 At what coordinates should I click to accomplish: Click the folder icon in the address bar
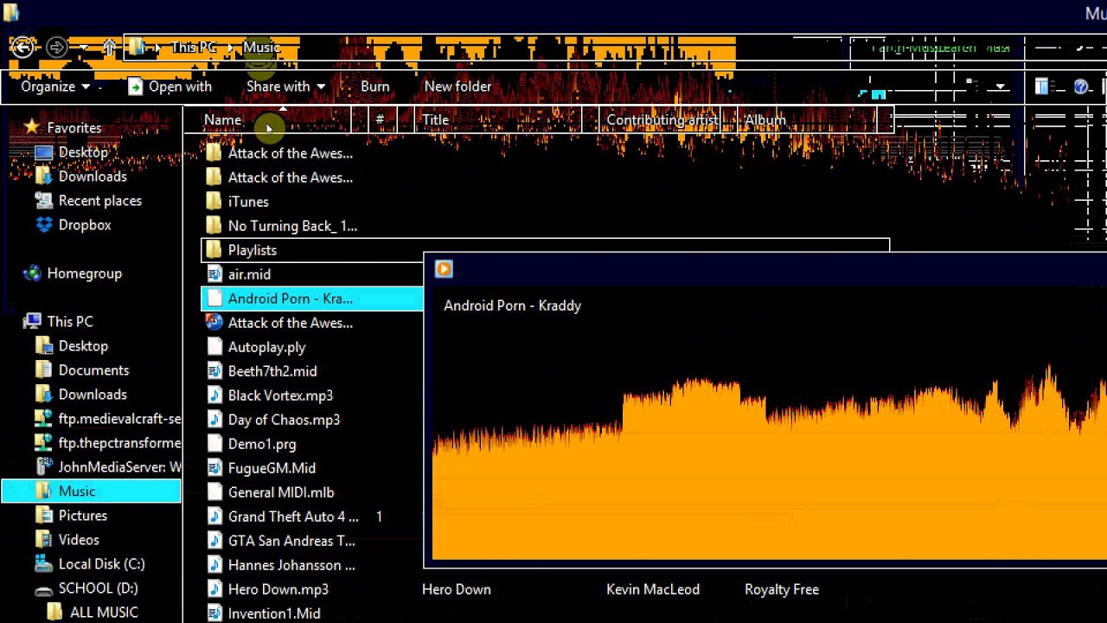point(138,47)
